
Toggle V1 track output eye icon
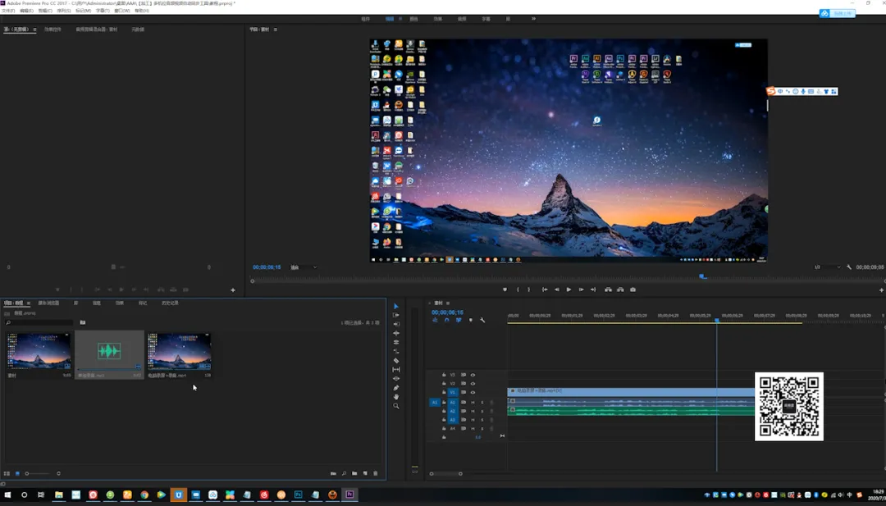473,393
